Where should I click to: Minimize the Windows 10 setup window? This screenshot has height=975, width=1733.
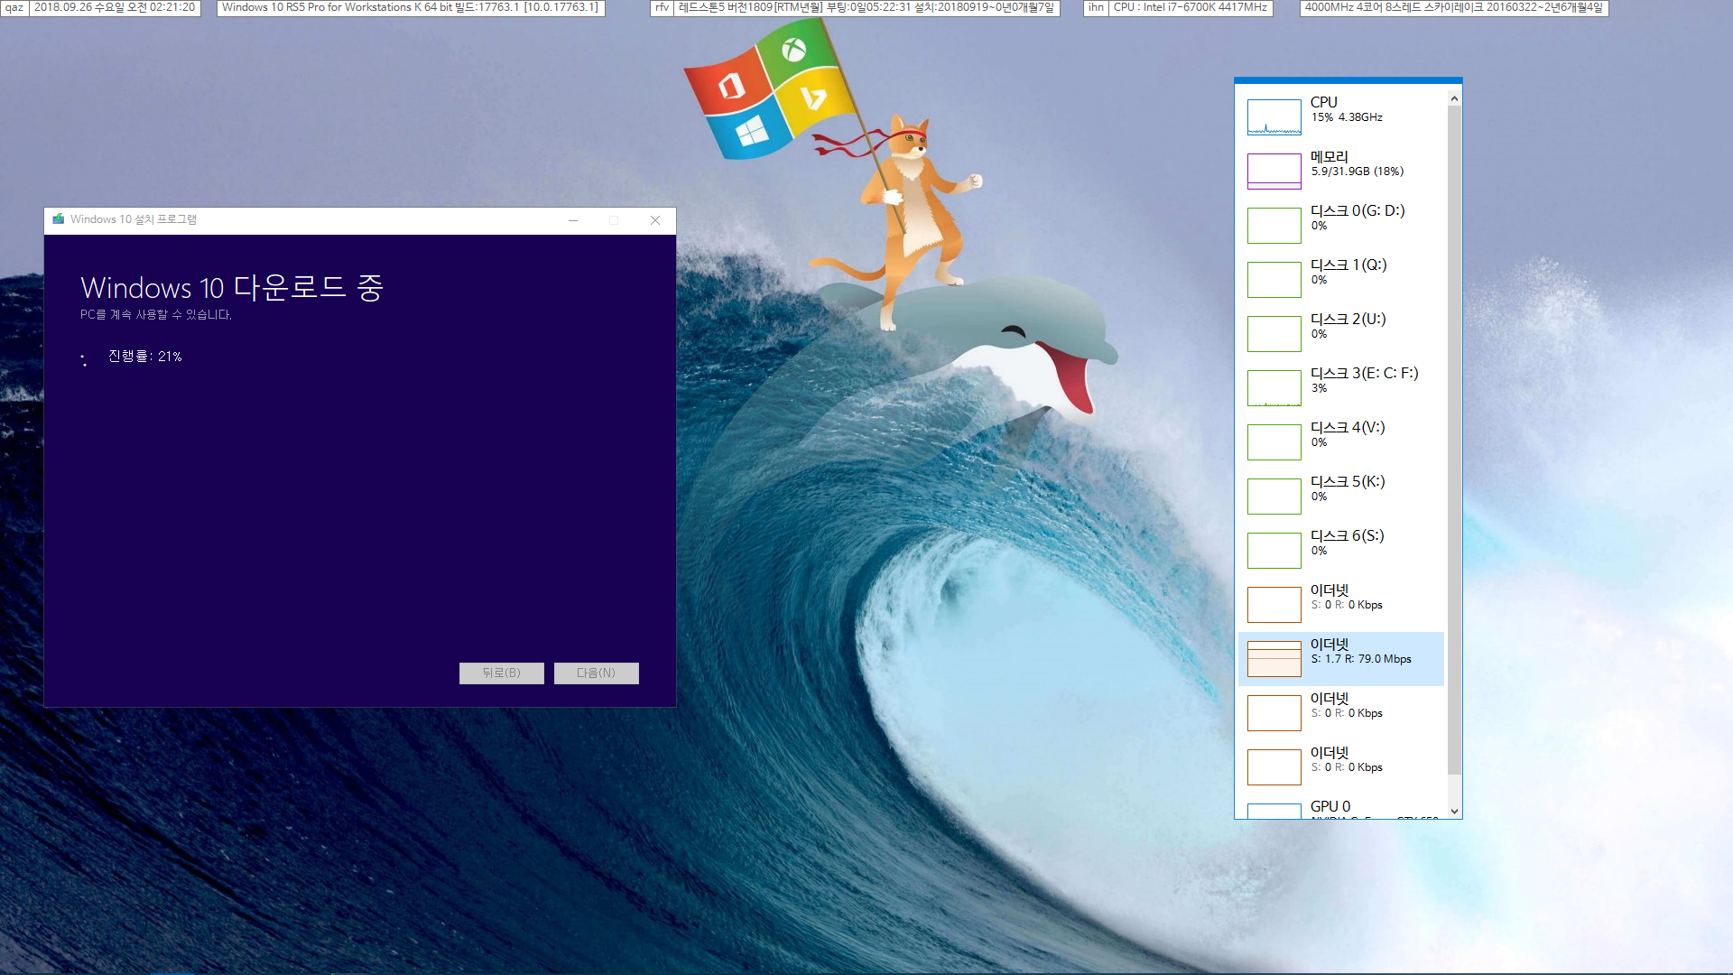(573, 220)
